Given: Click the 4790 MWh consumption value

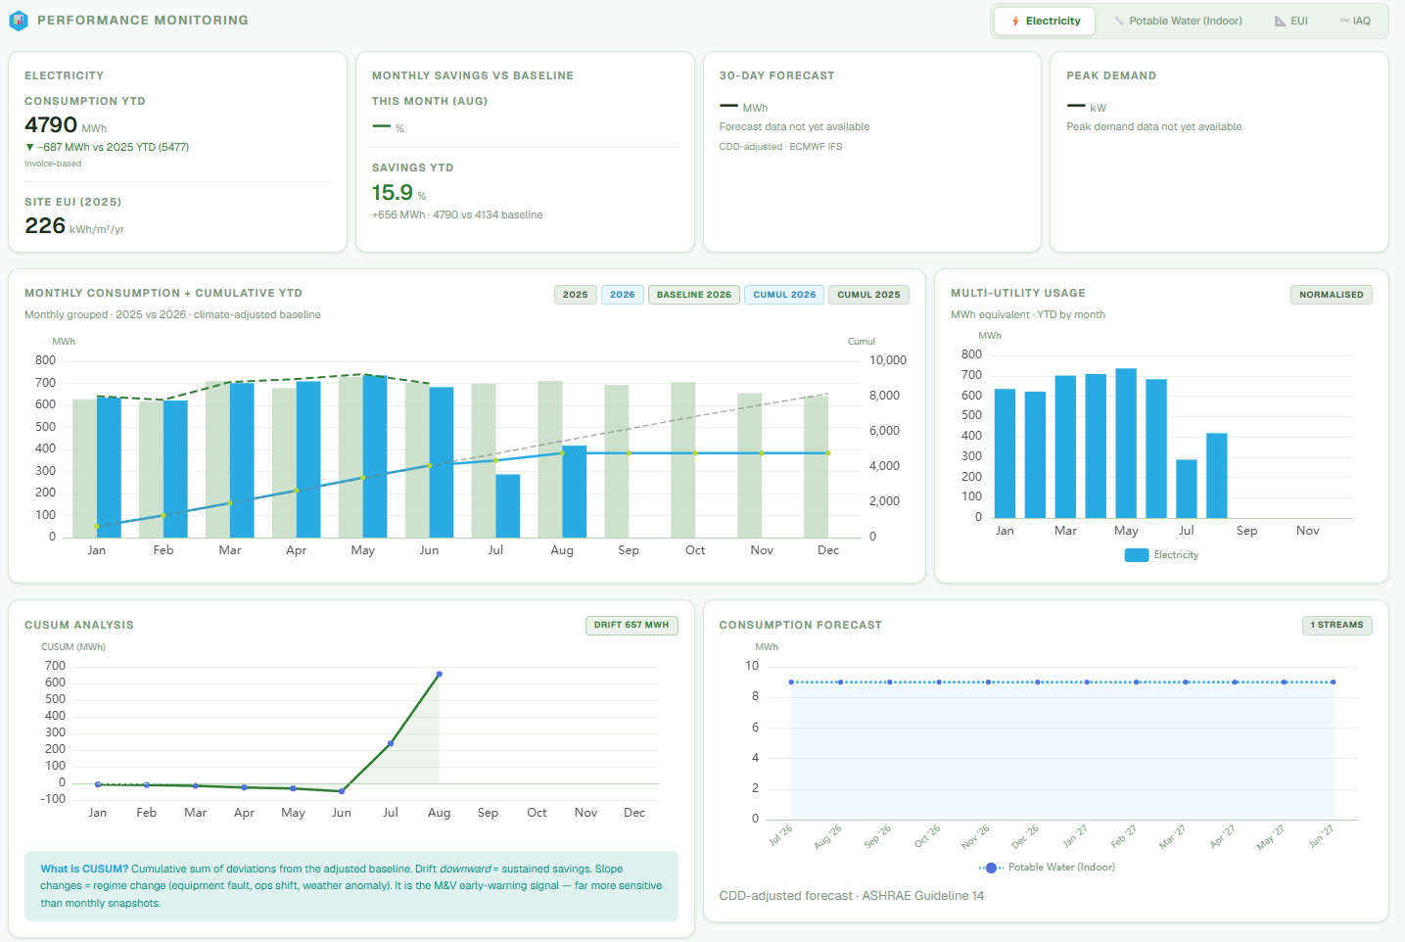Looking at the screenshot, I should (66, 125).
